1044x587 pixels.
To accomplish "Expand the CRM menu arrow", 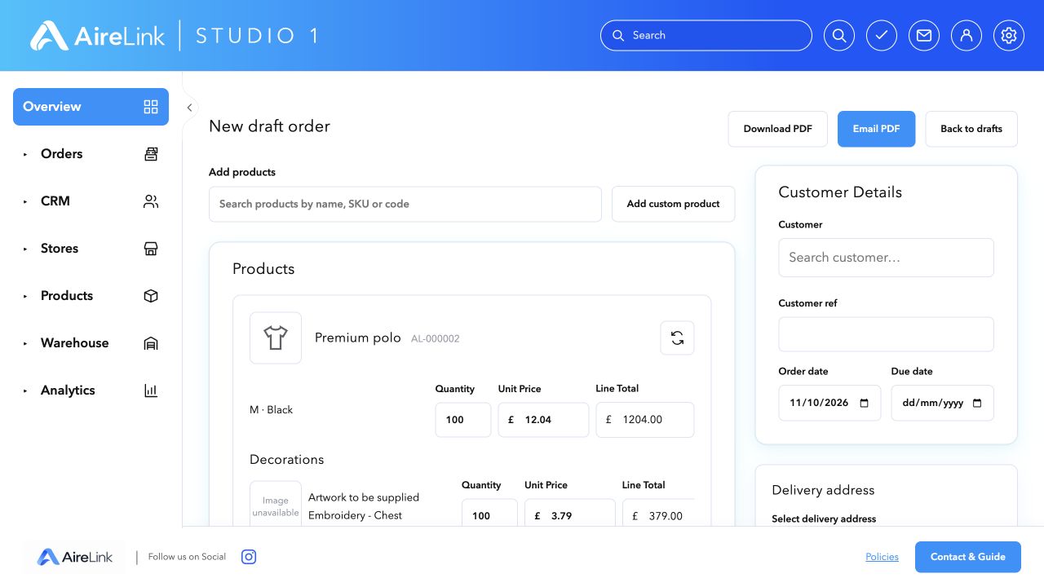I will (25, 201).
